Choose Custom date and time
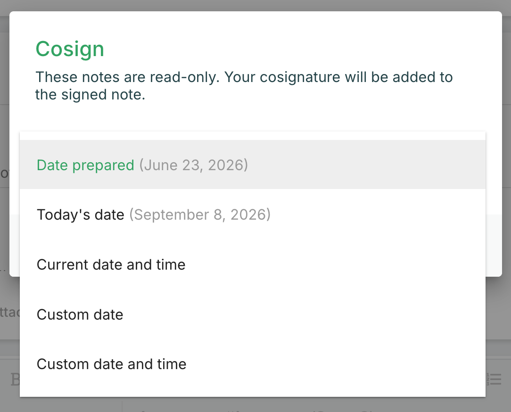 (x=253, y=364)
